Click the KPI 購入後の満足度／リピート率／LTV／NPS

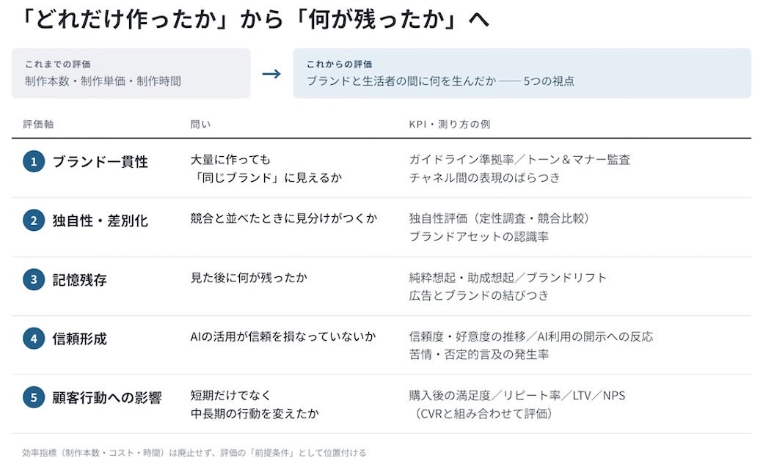click(517, 395)
